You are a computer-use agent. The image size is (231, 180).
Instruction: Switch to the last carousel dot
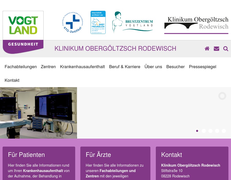coord(224,131)
